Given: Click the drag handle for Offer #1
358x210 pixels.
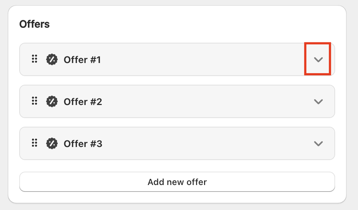Looking at the screenshot, I should tap(34, 59).
